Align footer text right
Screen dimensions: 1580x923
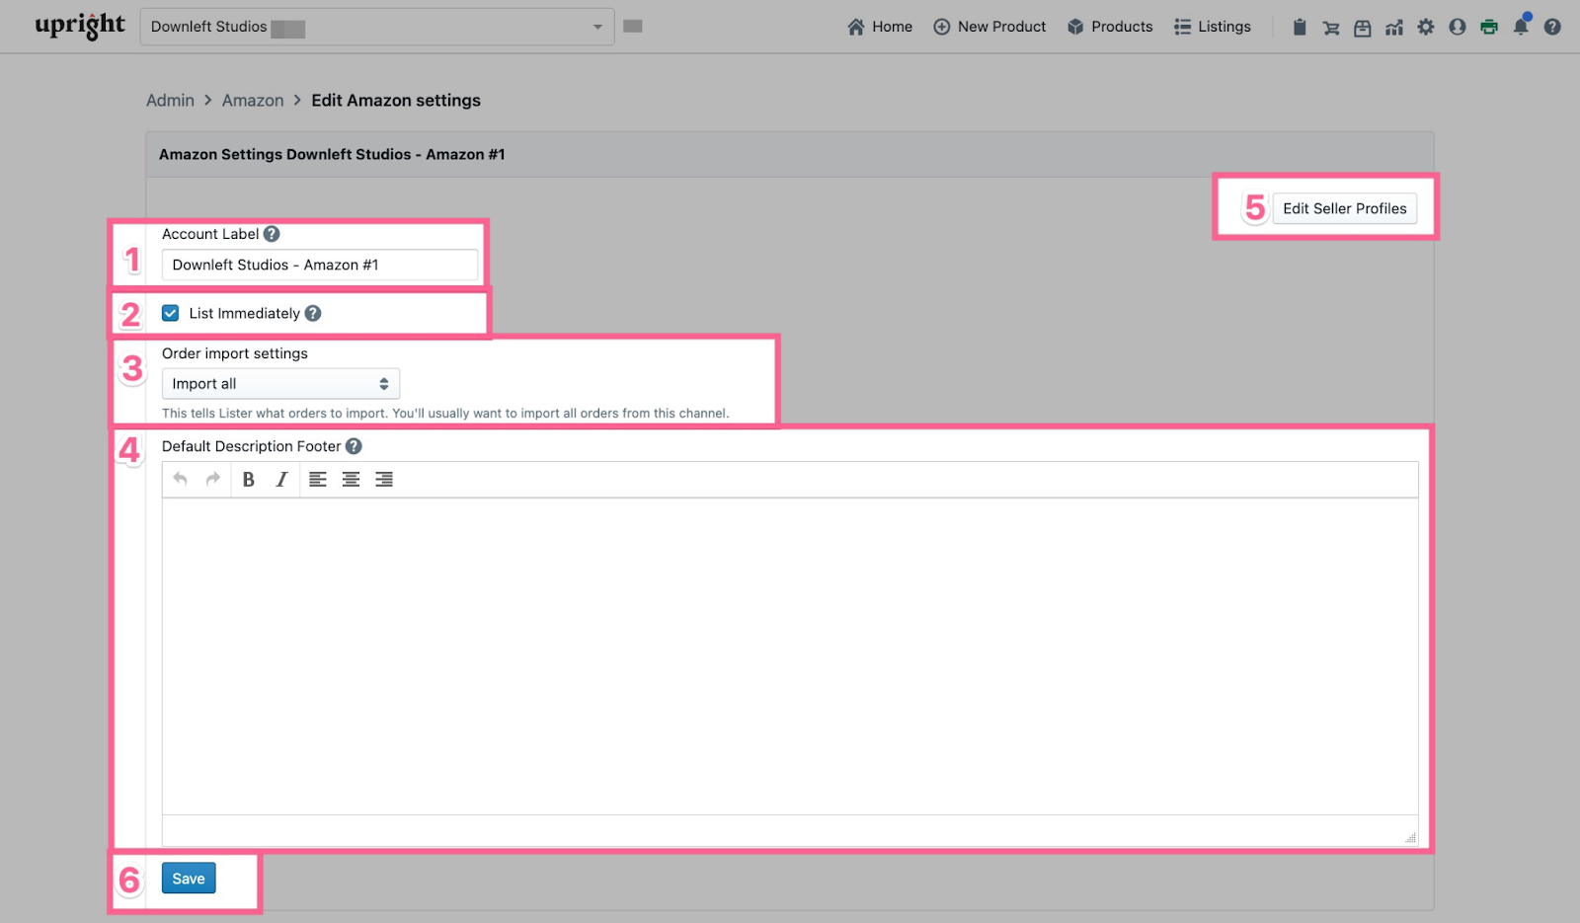pyautogui.click(x=384, y=479)
